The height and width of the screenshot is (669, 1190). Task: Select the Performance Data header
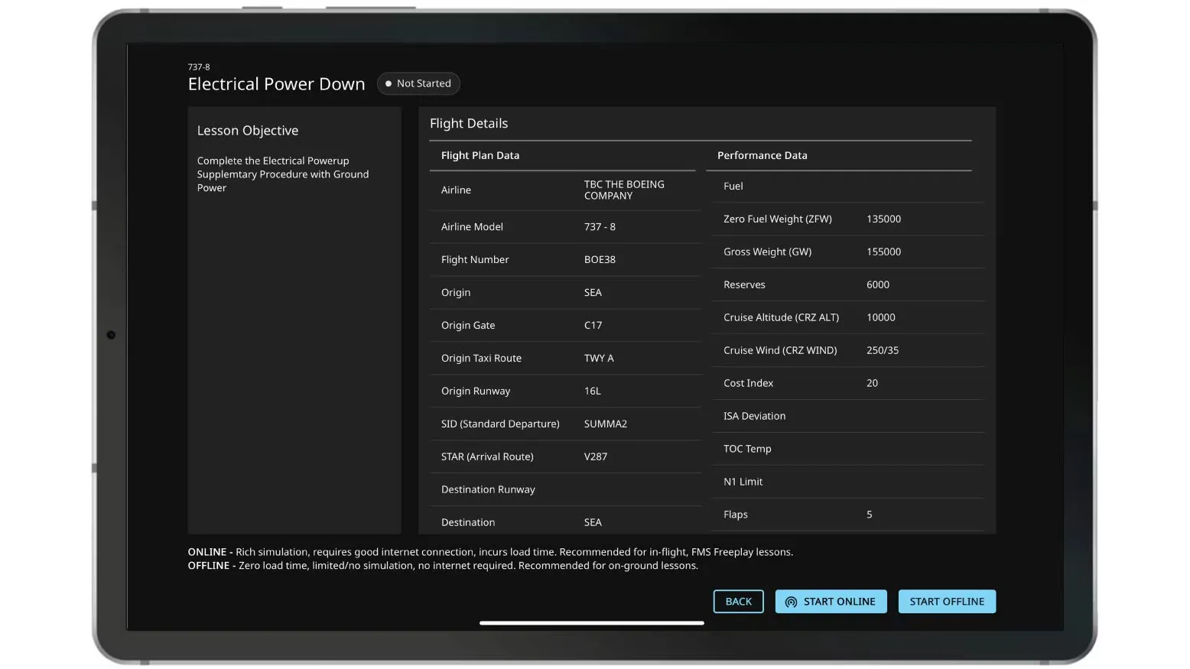click(762, 155)
